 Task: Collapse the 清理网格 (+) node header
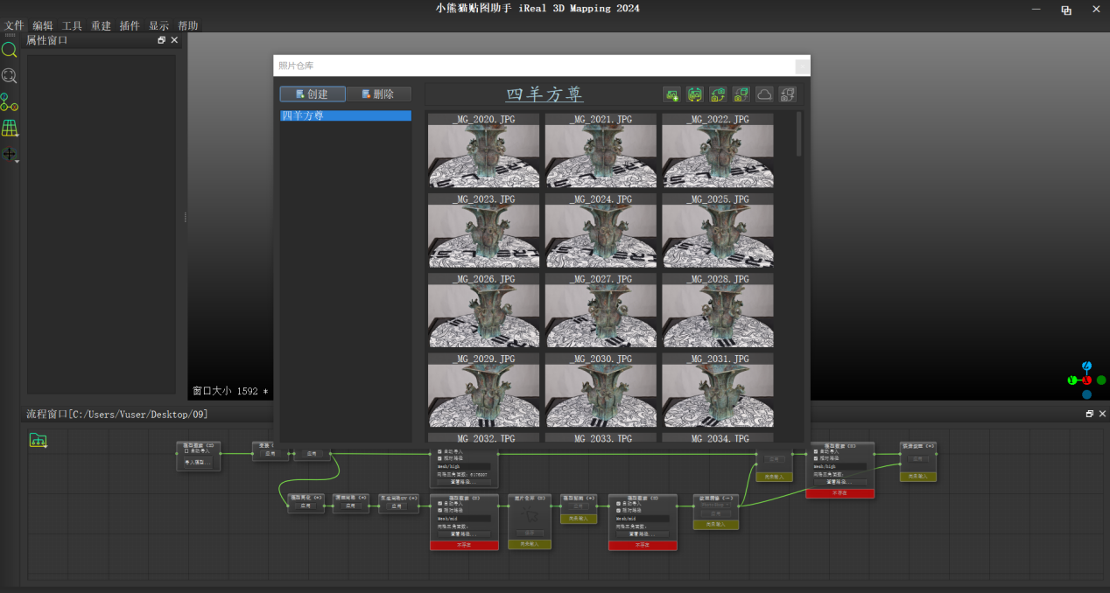point(351,498)
